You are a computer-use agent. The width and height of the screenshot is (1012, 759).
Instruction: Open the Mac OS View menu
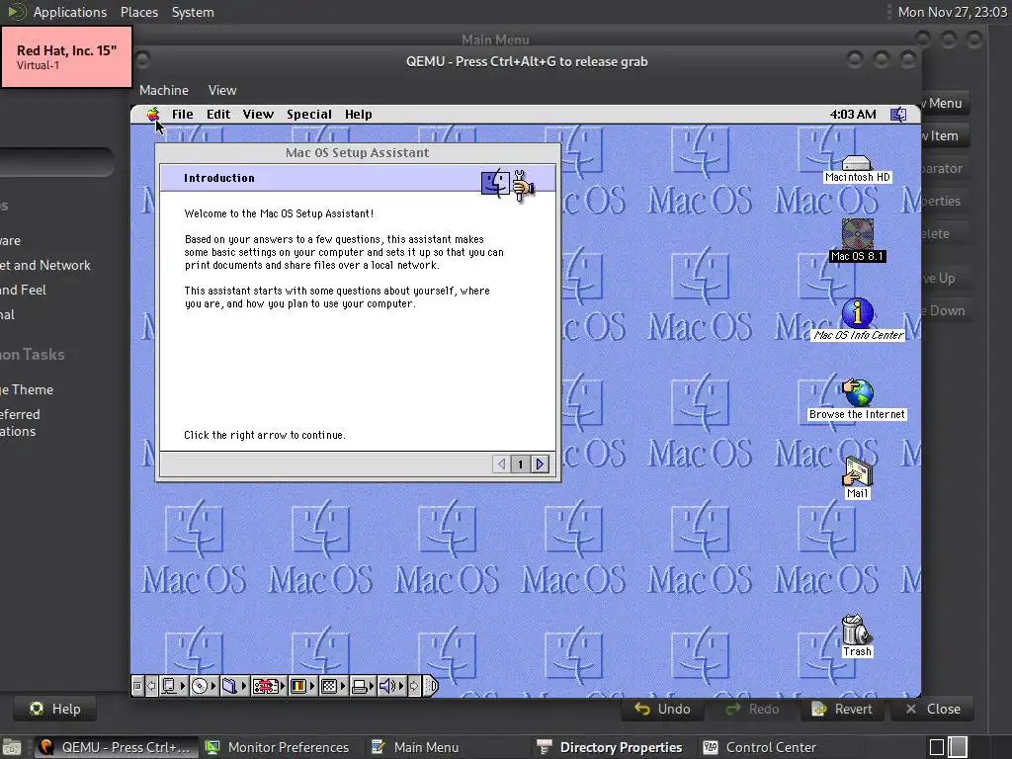click(258, 115)
